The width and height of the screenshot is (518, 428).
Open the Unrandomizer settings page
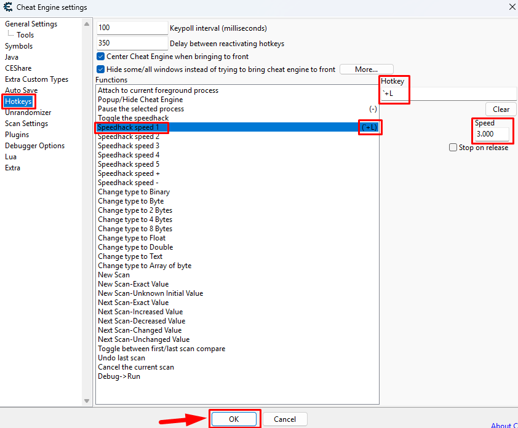click(x=28, y=113)
